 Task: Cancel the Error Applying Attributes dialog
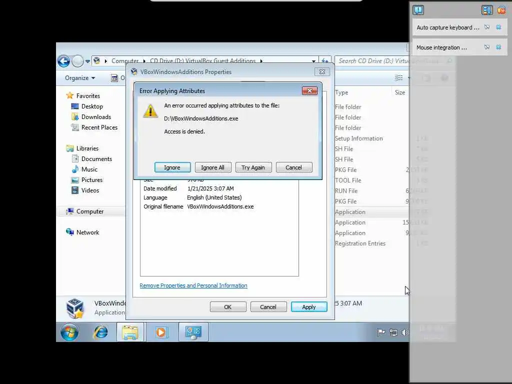[294, 167]
